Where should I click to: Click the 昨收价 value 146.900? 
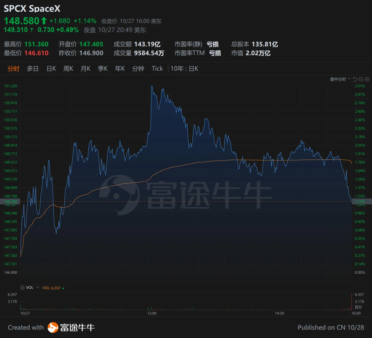coord(91,53)
